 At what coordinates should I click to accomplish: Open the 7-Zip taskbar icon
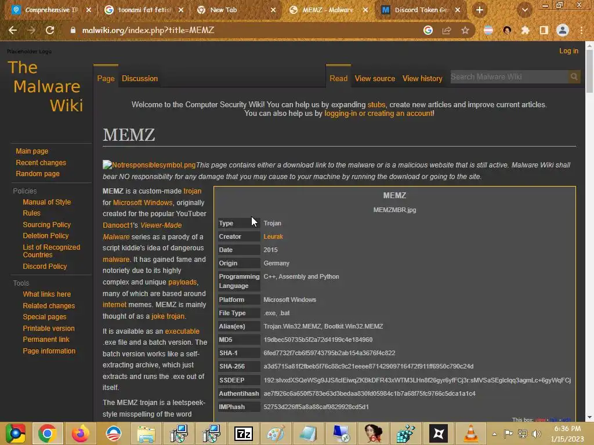click(x=244, y=433)
